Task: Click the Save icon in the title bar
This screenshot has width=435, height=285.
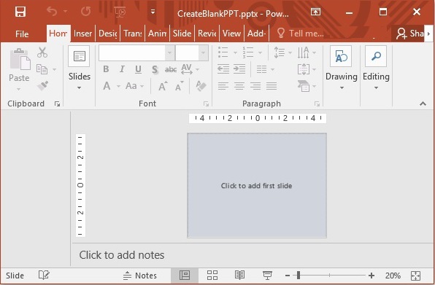Action: pyautogui.click(x=20, y=12)
